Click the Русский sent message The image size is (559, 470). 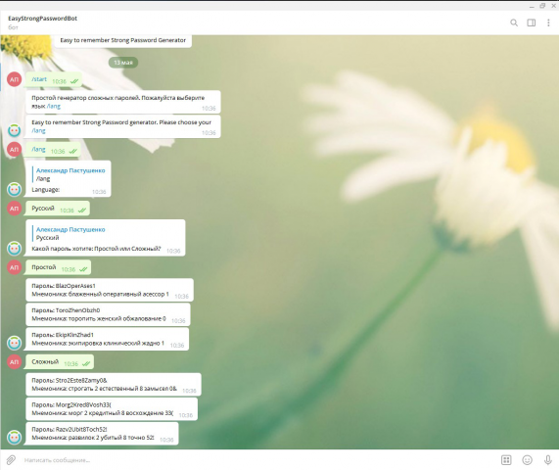58,209
